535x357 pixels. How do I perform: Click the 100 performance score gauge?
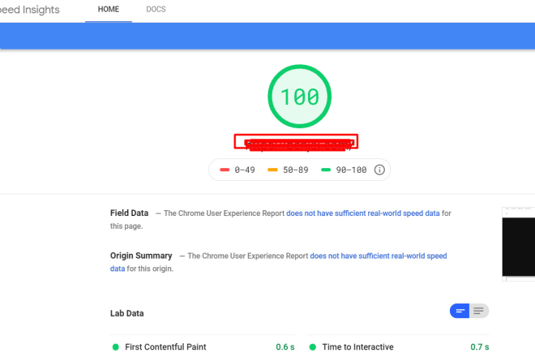[x=300, y=97]
